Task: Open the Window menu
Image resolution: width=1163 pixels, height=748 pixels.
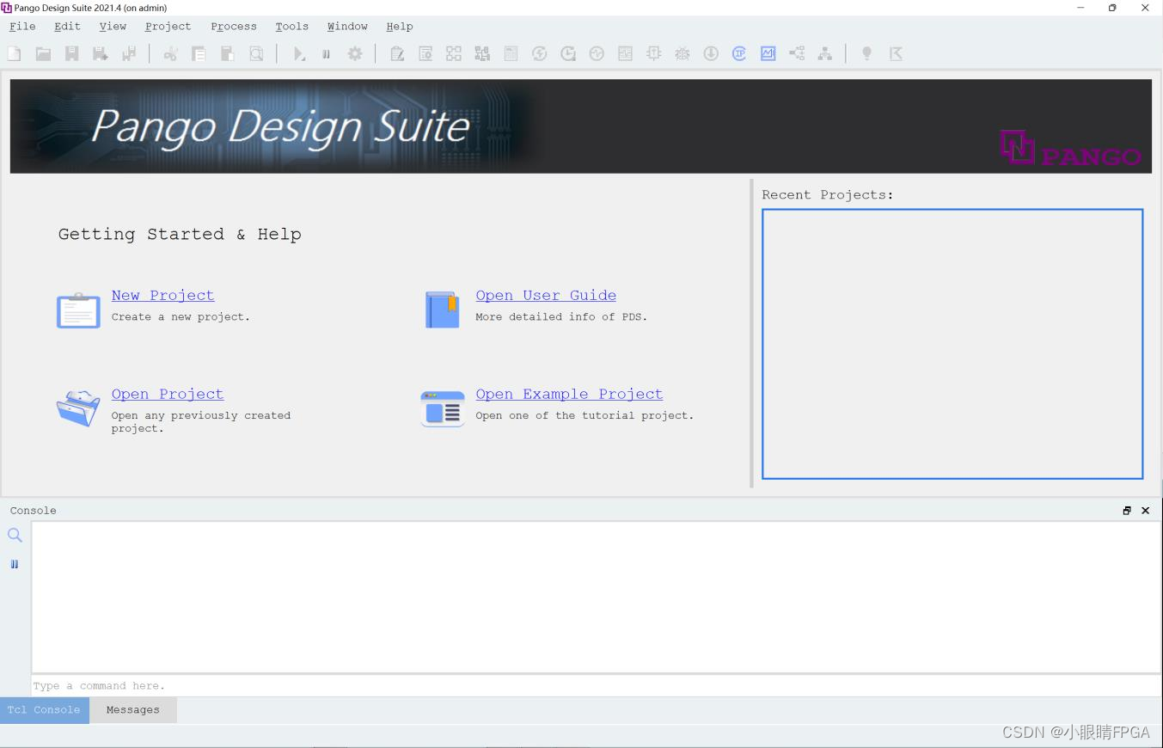Action: [347, 27]
